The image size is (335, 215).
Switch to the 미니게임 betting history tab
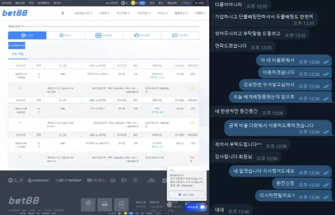pos(142,35)
